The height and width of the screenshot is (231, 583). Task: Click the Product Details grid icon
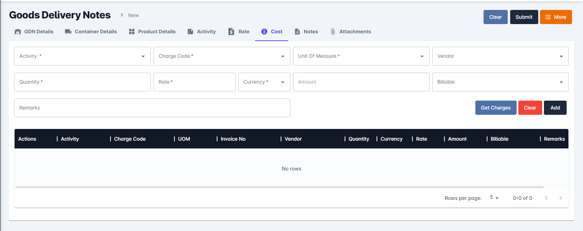(x=132, y=32)
